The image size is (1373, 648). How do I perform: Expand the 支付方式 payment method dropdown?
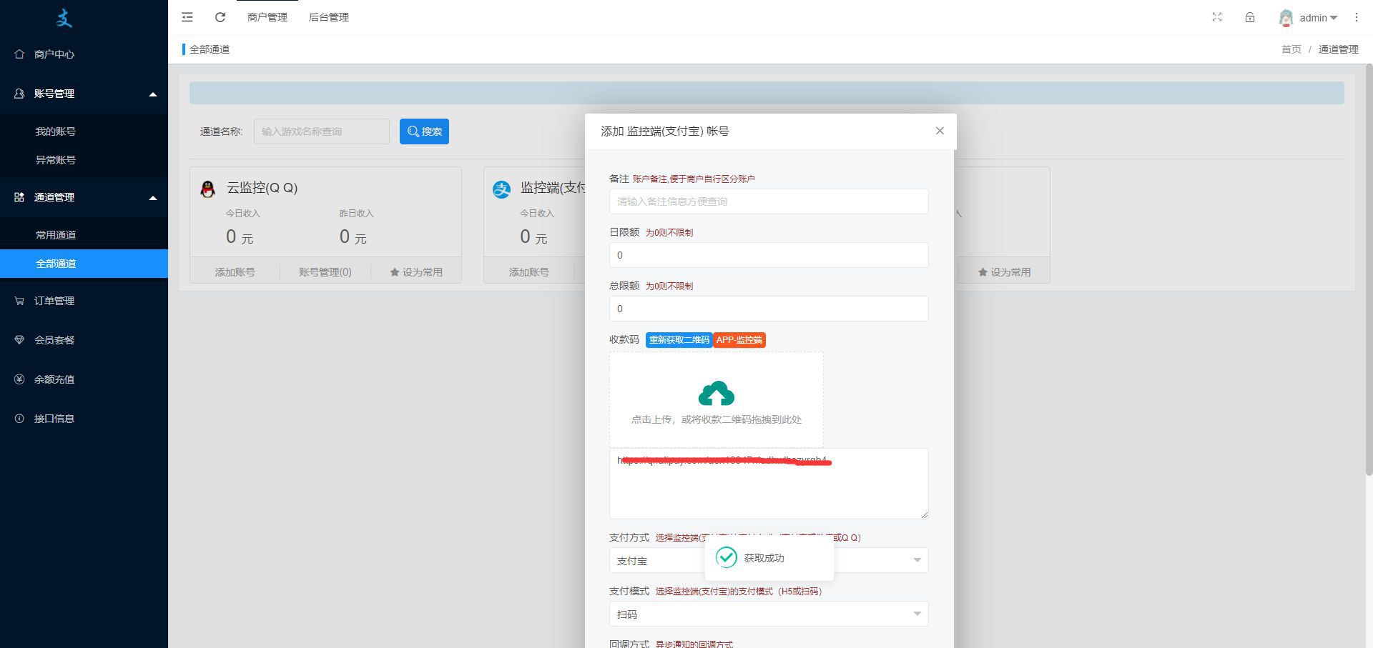point(917,560)
